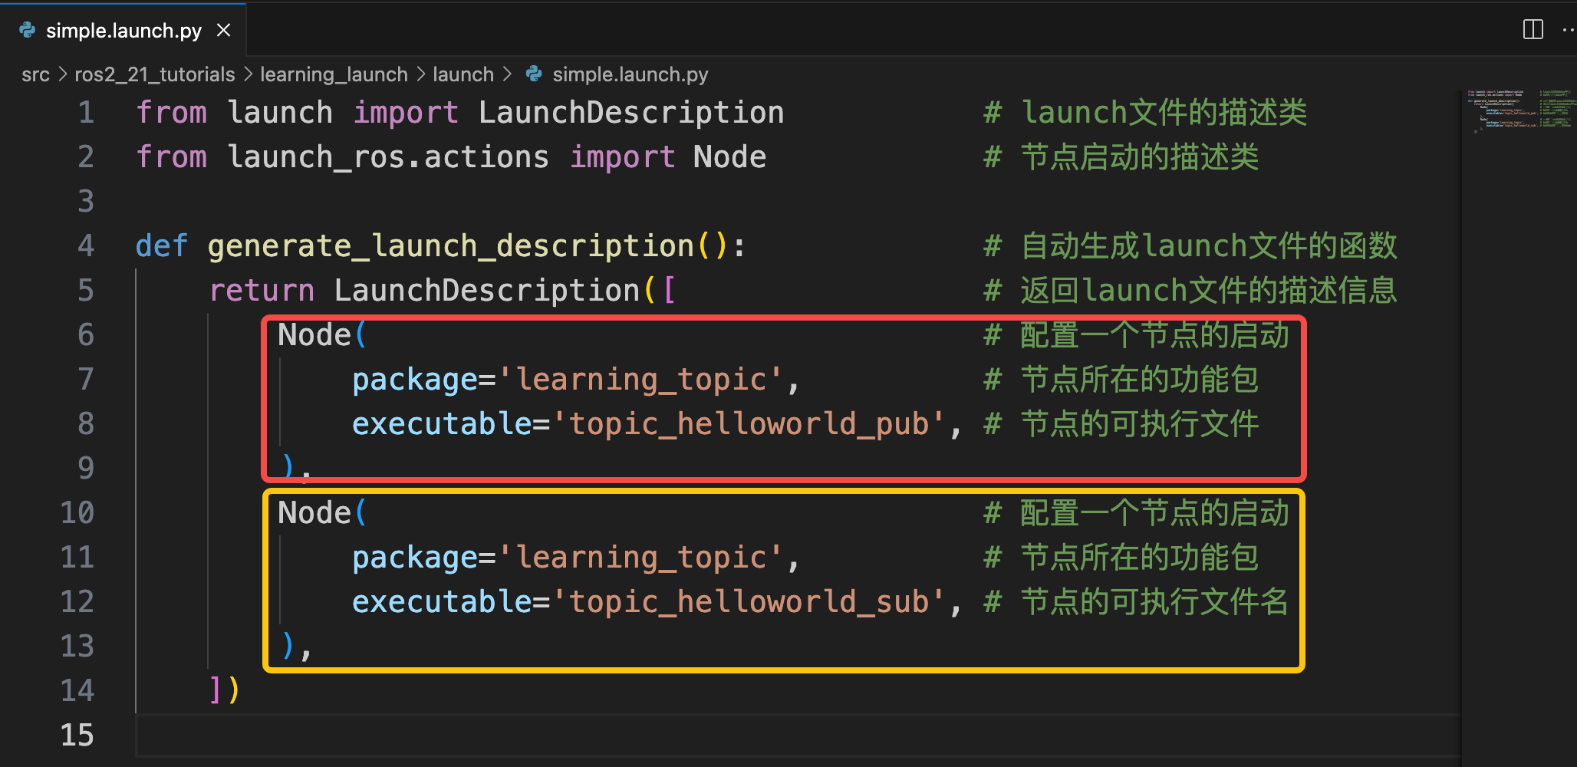Click launch_ros.actions on line 2
1577x767 pixels.
[x=388, y=157]
